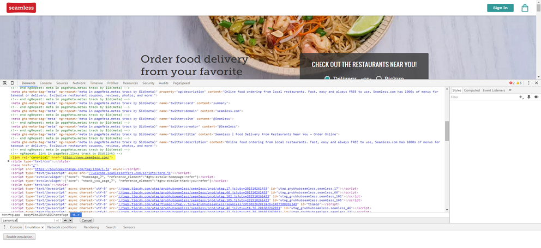Close the Emulation drawer tab
This screenshot has height=248, width=541.
pos(43,227)
